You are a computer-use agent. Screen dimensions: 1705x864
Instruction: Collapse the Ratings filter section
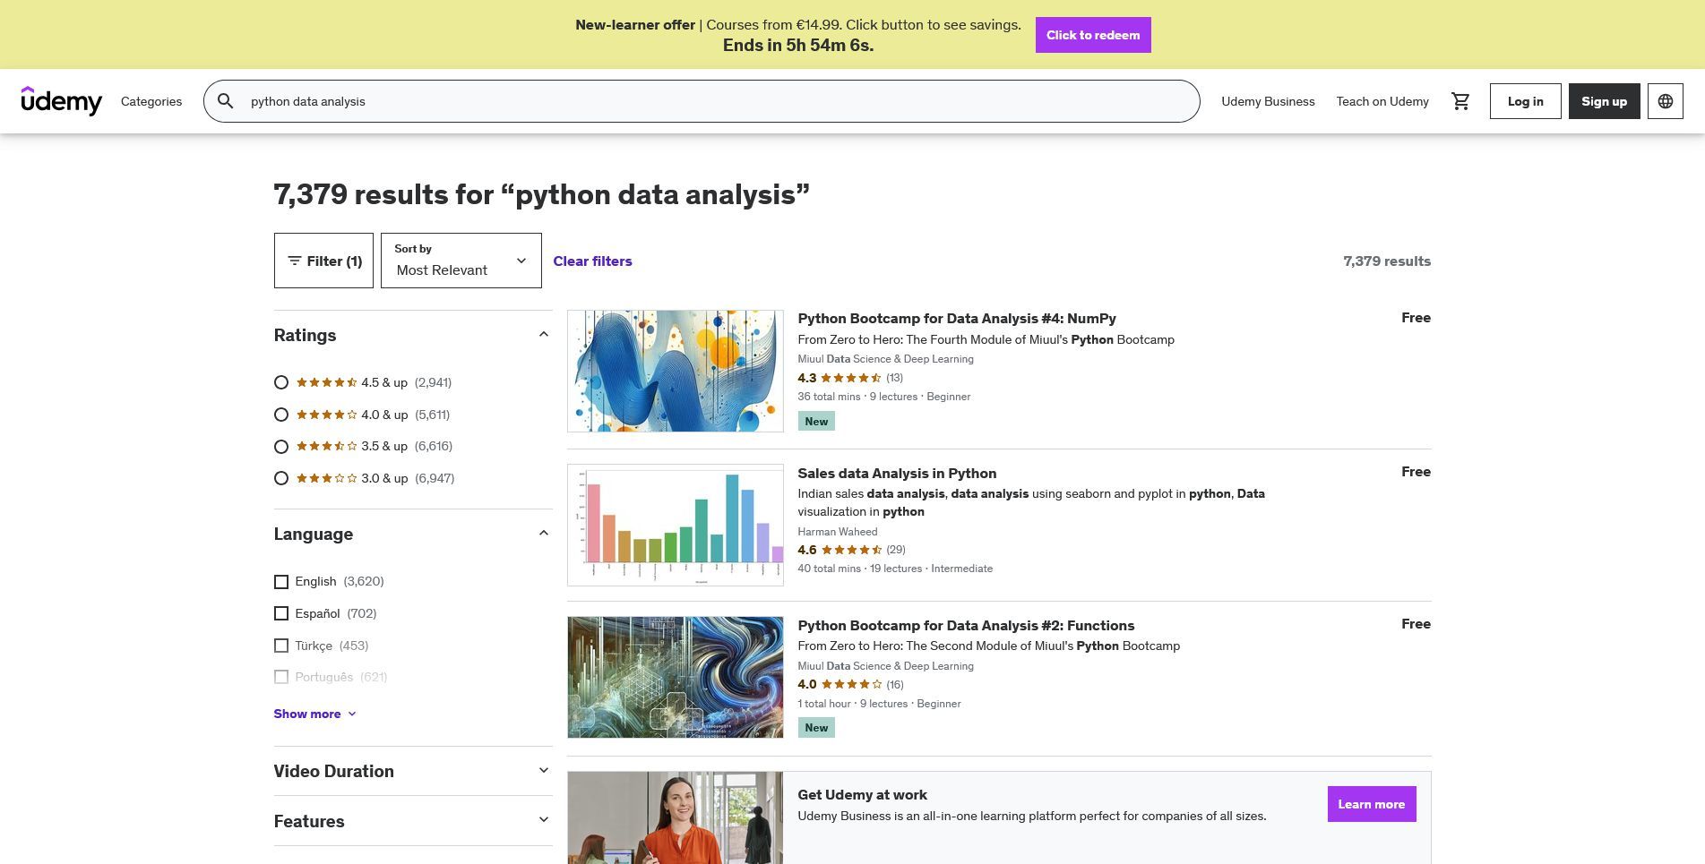pyautogui.click(x=543, y=335)
